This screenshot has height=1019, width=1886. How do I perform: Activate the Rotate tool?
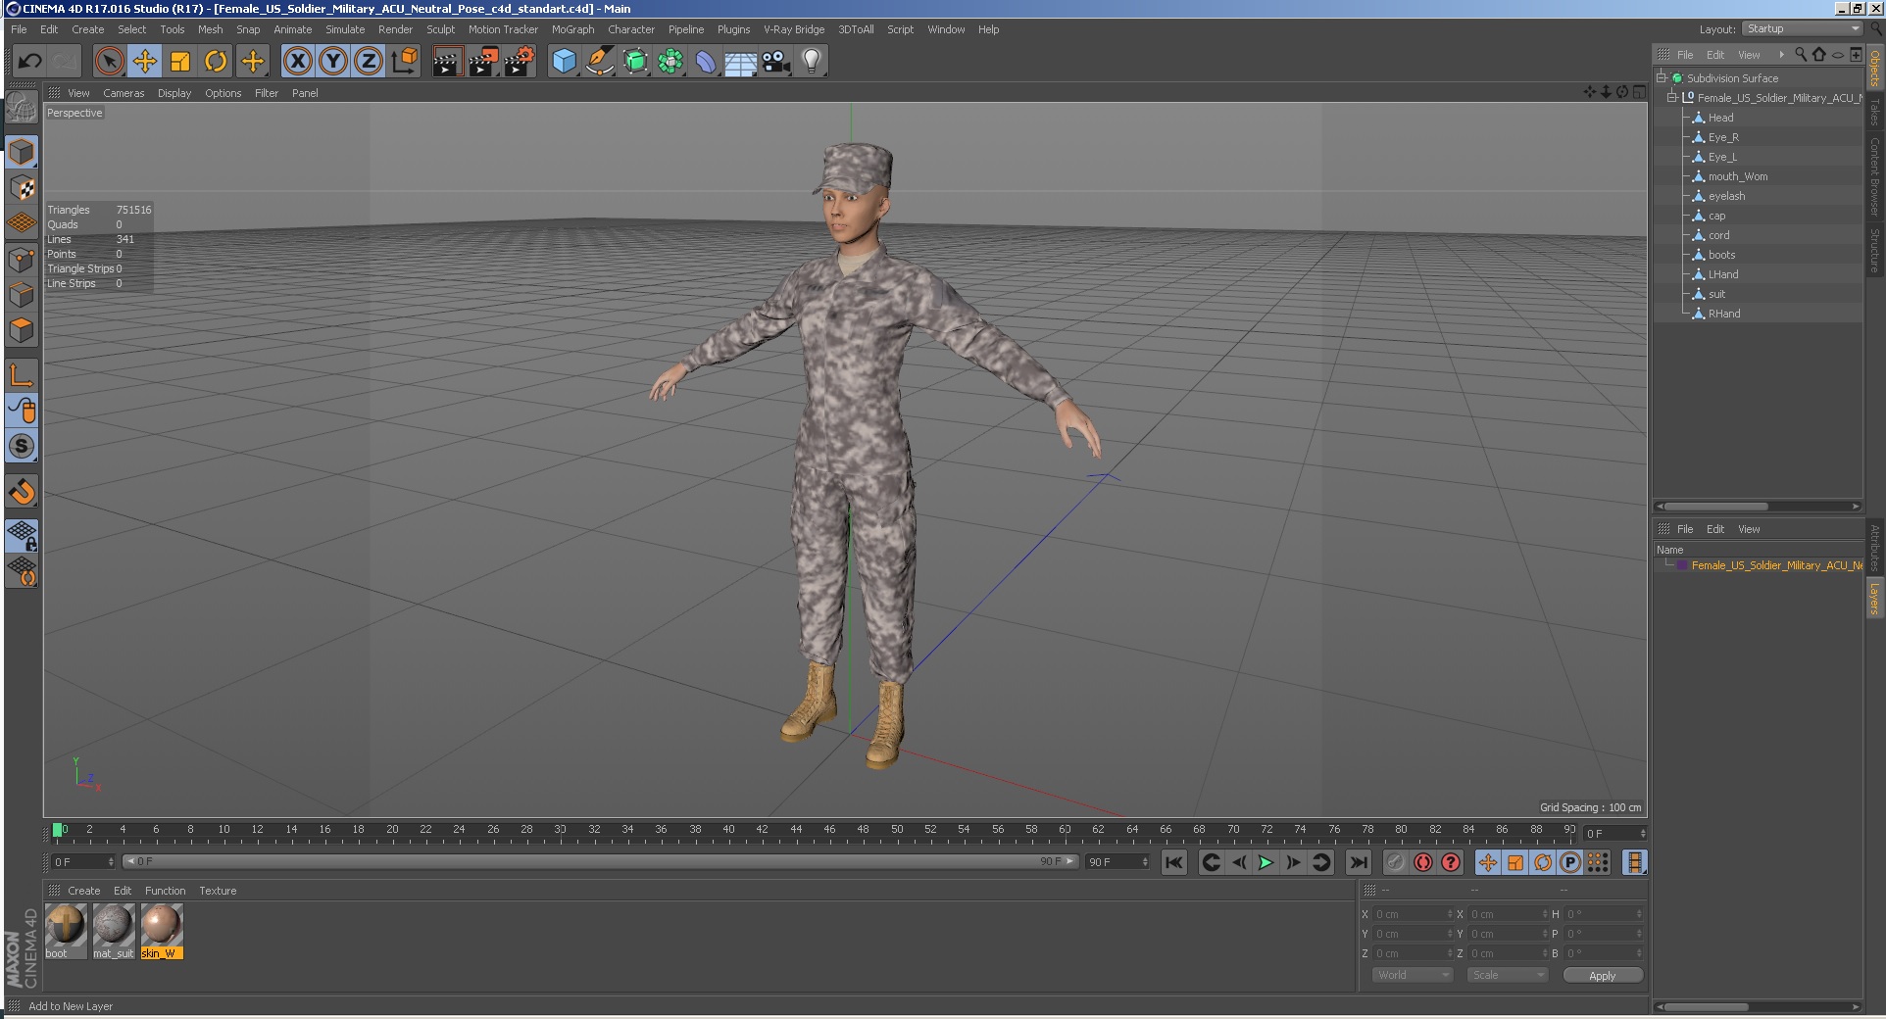pos(216,62)
